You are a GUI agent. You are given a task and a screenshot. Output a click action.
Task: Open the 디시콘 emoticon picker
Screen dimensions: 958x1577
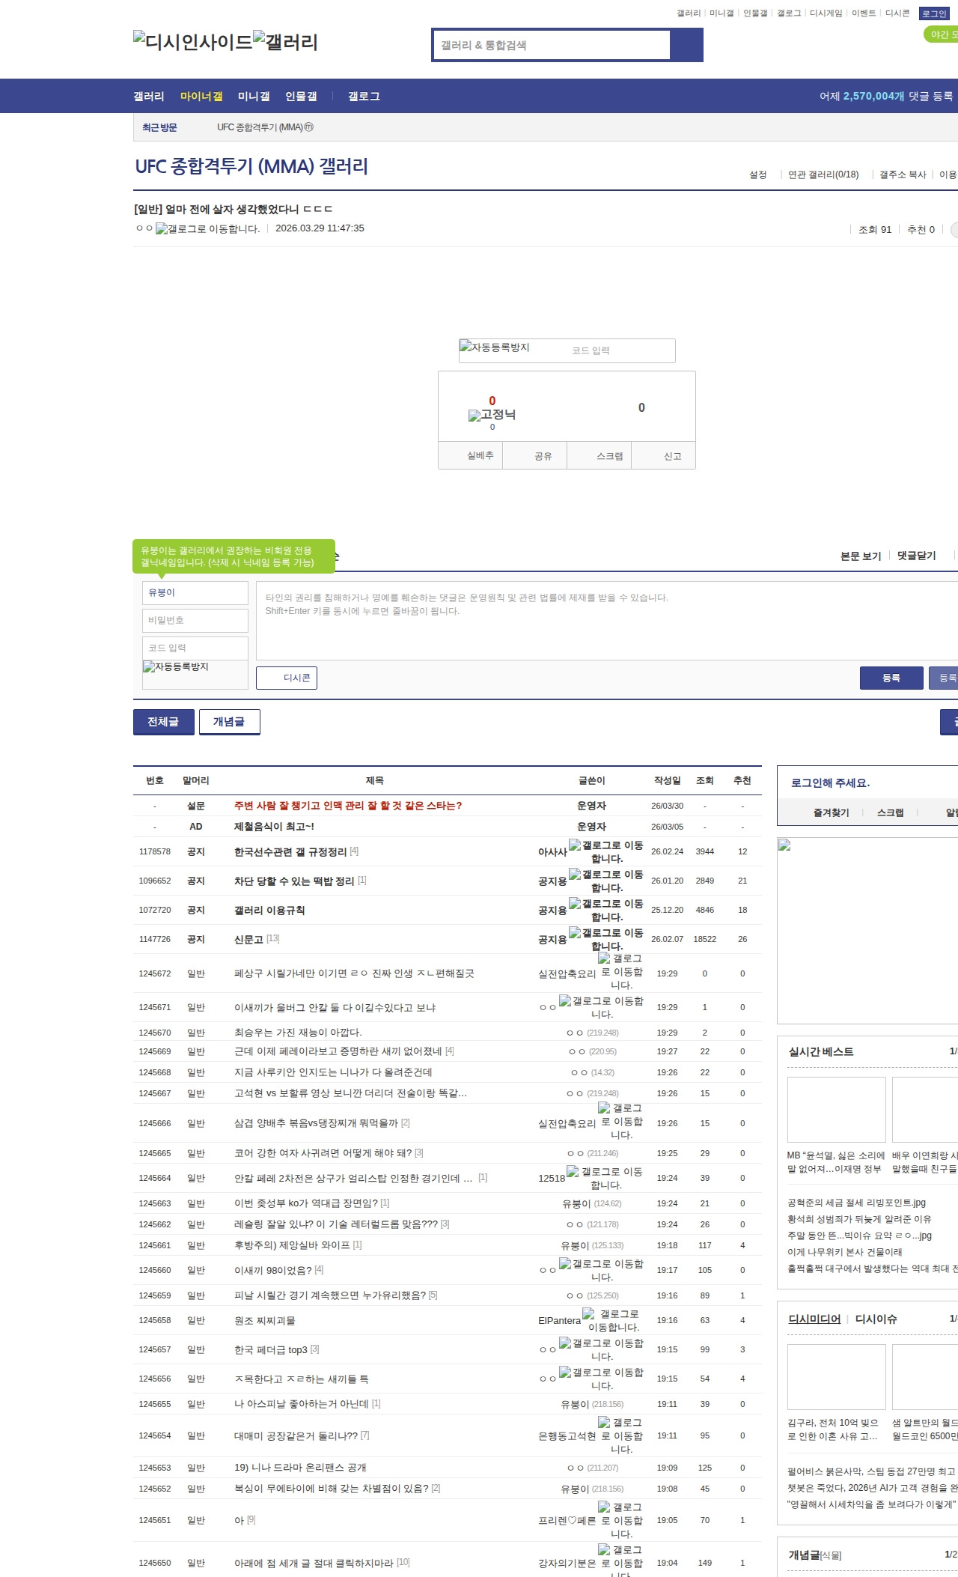point(287,678)
